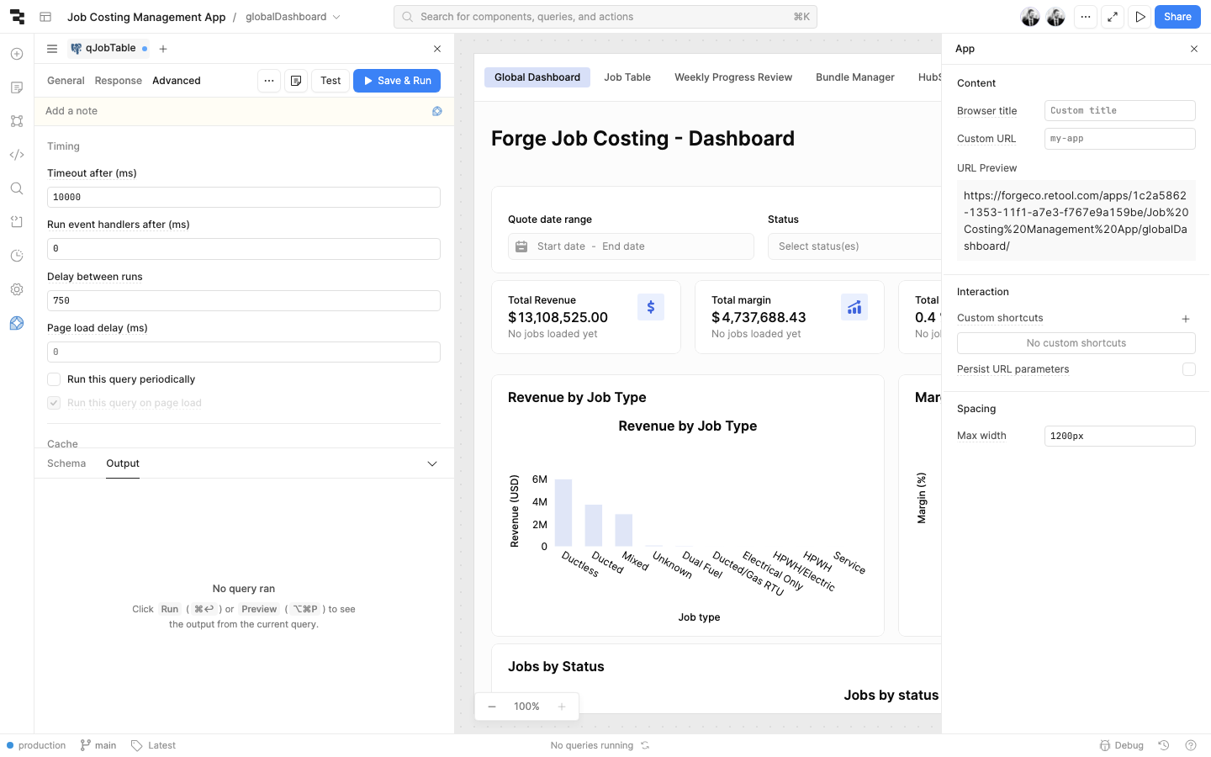Open the settings gear in left sidebar
Screen dimensions: 1211x757
(x=17, y=289)
